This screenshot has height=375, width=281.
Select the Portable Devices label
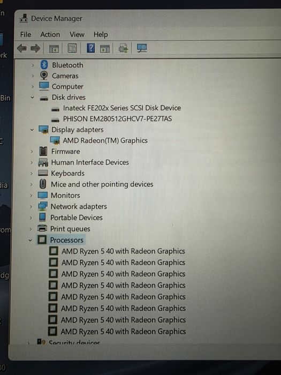[x=77, y=217]
